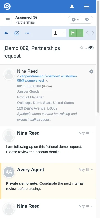Click Nina Reed's profile avatar in customer card
100x218 pixels.
tap(9, 74)
